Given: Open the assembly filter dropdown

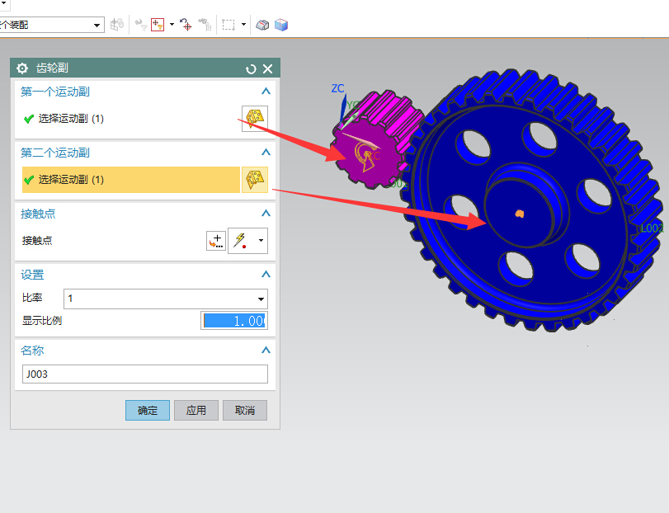Looking at the screenshot, I should 97,26.
